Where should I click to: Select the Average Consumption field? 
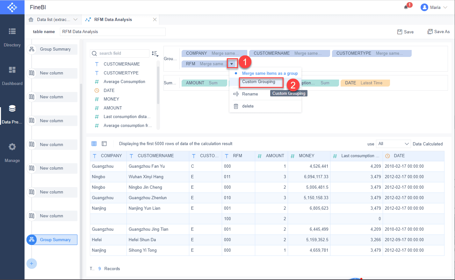[x=124, y=82]
